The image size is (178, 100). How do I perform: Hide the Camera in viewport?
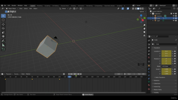coord(174,16)
